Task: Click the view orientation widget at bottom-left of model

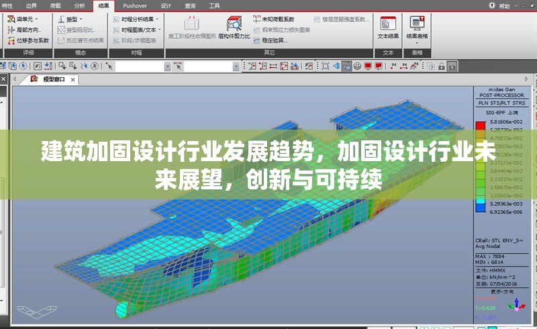Action: pyautogui.click(x=37, y=311)
